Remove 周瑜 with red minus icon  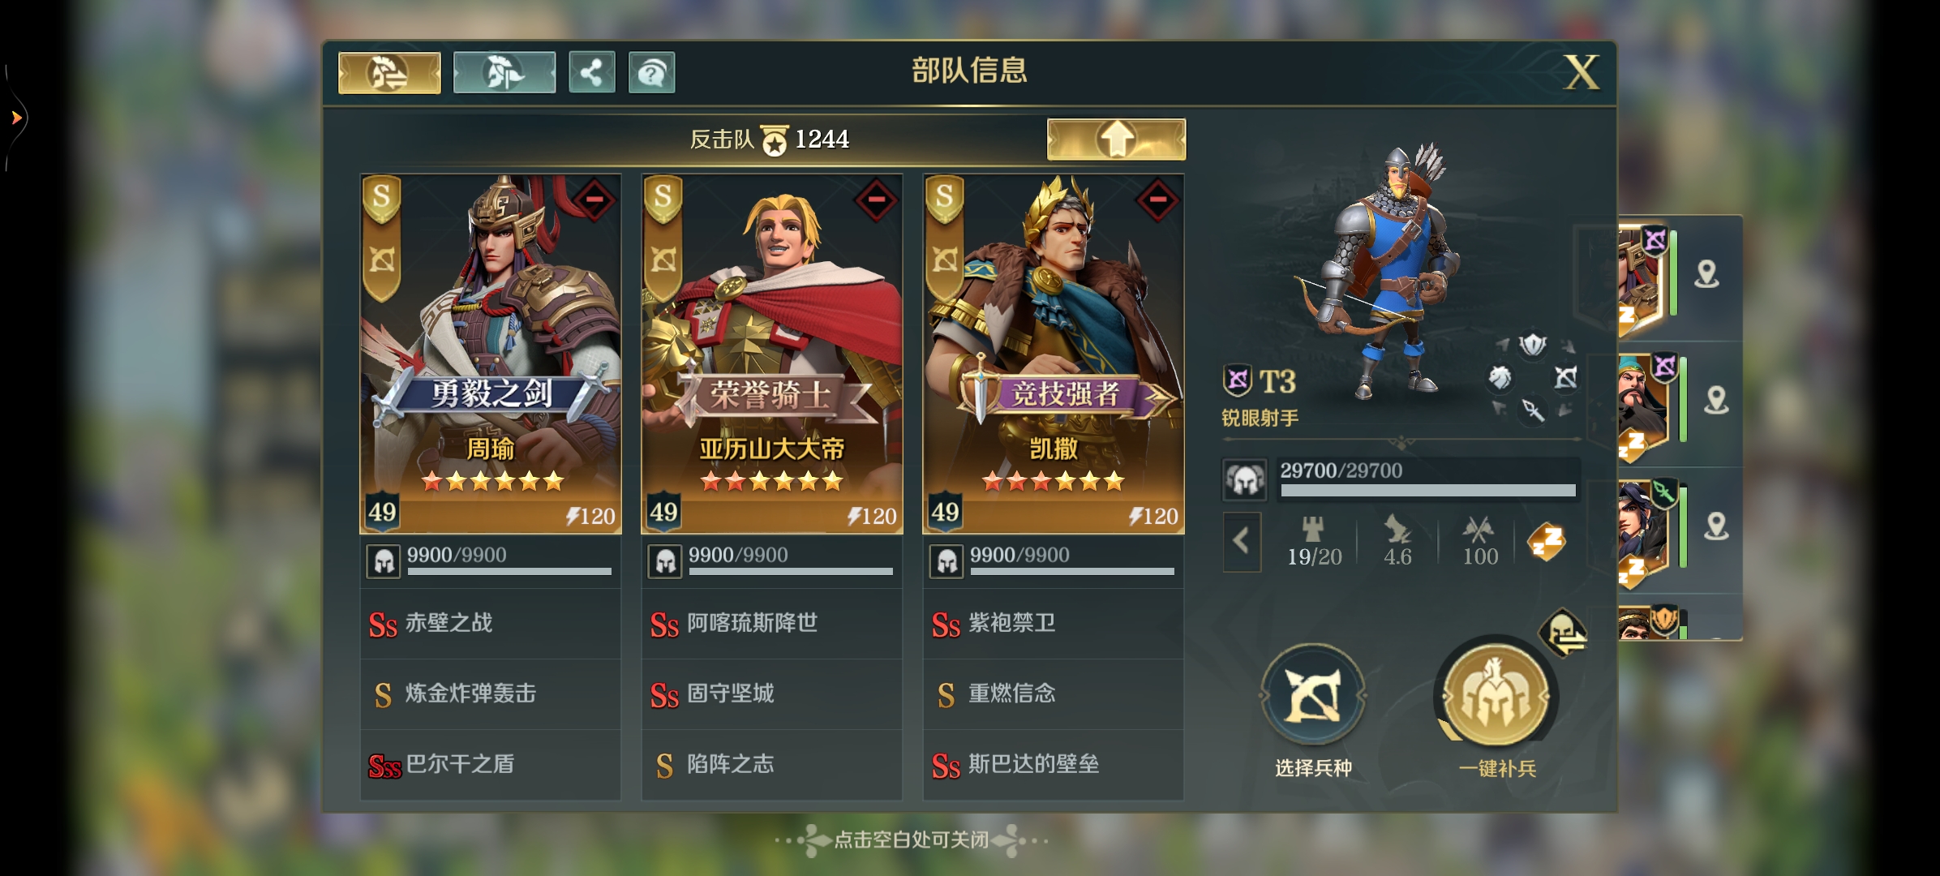coord(594,200)
